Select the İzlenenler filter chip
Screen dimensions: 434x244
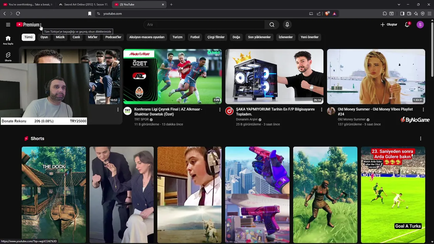pyautogui.click(x=285, y=37)
